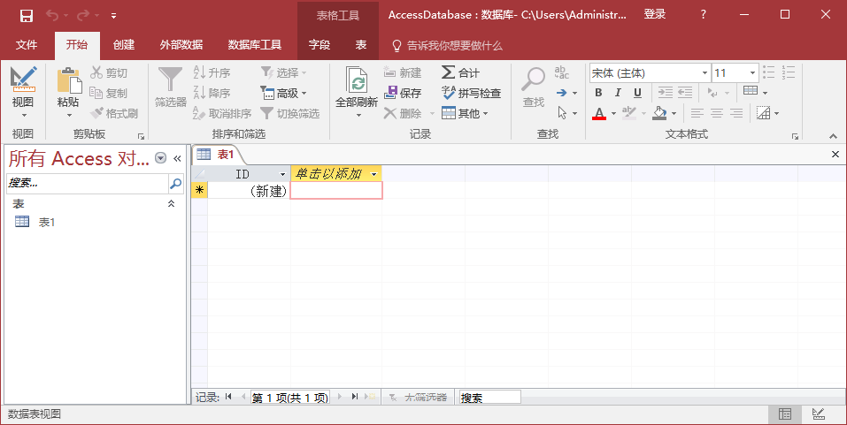Toggle underline text formatting

click(x=637, y=93)
